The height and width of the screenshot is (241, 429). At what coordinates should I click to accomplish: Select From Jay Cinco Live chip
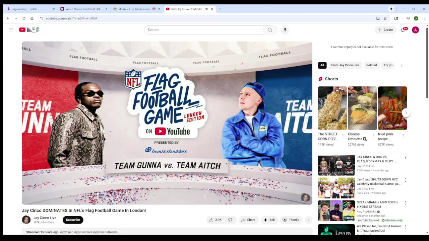click(x=345, y=65)
